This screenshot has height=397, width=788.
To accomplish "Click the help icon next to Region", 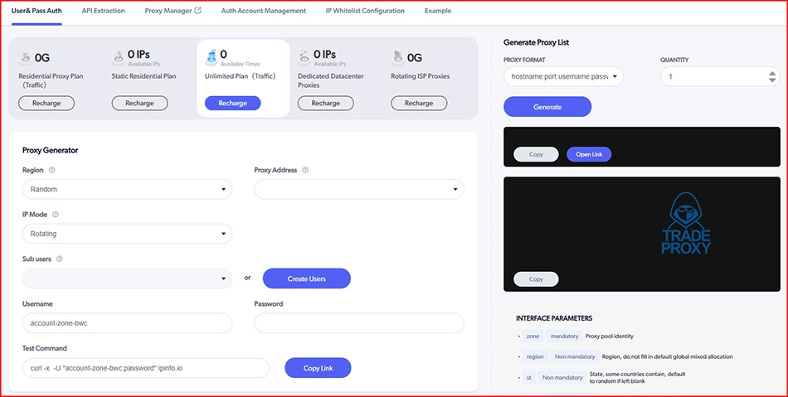I will [x=51, y=170].
